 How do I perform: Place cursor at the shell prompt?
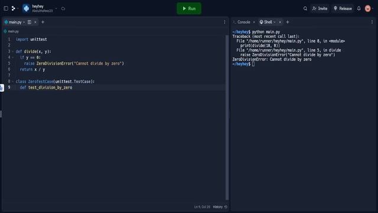(x=253, y=64)
